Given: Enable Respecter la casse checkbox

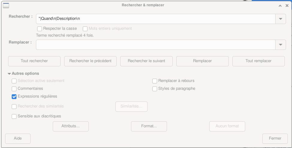Looking at the screenshot, I should [40, 29].
